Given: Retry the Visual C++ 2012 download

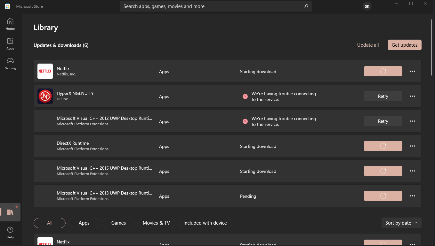Looking at the screenshot, I should (383, 121).
